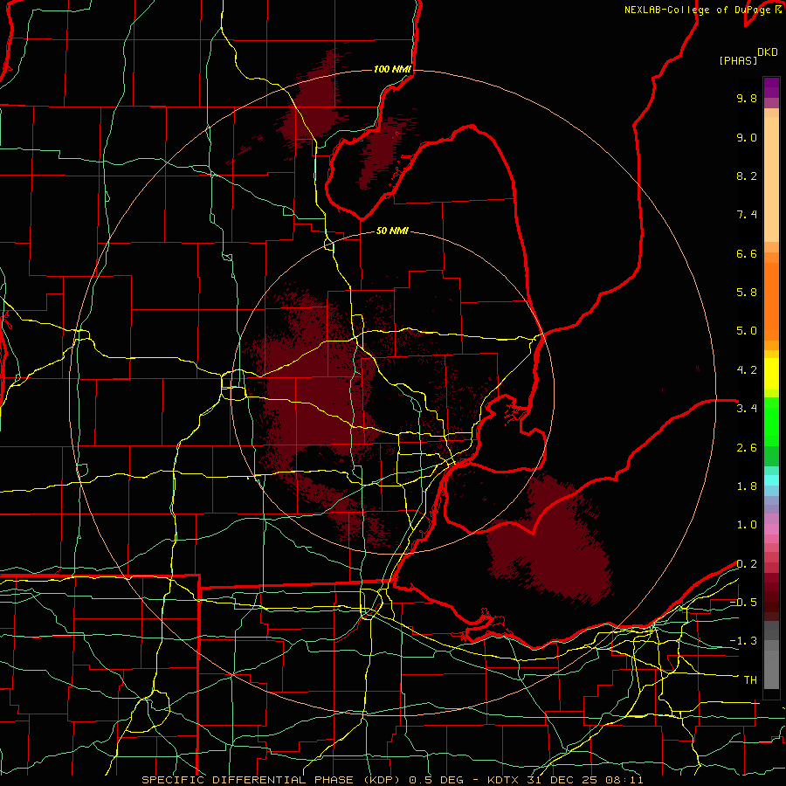
Task: Select the 5.8 scale label
Action: [747, 292]
